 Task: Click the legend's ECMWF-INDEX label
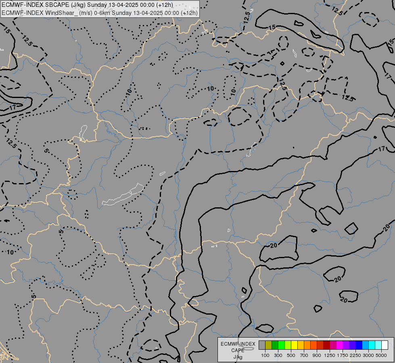[x=238, y=344]
